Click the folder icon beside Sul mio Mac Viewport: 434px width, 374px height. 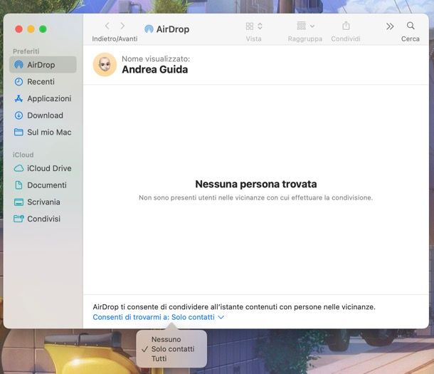click(18, 133)
